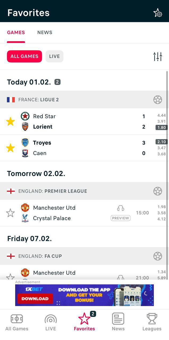Viewport: 169px width, 340px height.
Task: Open News icon in bottom navigation
Action: tap(118, 322)
